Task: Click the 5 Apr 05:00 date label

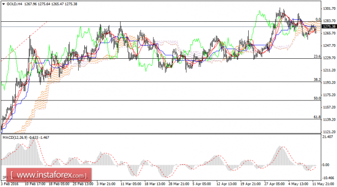Action: coord(202,184)
